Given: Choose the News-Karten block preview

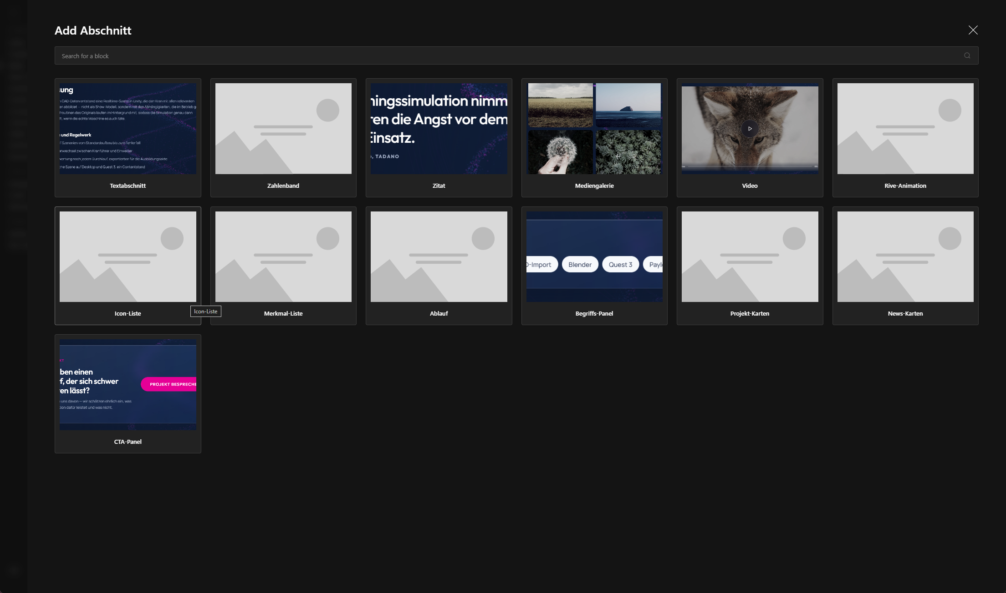Looking at the screenshot, I should (x=905, y=256).
